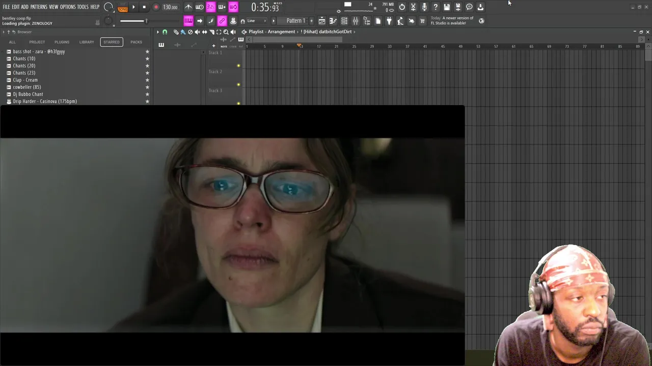This screenshot has width=652, height=366.
Task: Select the playlist zoom magnifier tool
Action: click(x=226, y=32)
